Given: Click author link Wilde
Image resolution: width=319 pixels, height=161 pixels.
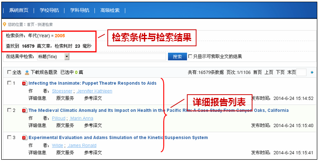Looking at the screenshot, I should click(58, 145).
